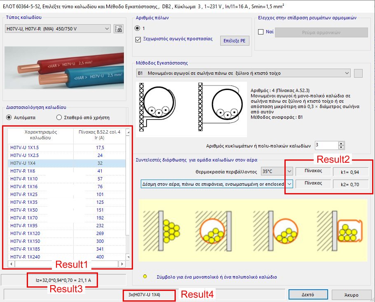Select row H07V-R 1X70
Screen dimensions: 375x302
[x=67, y=218]
